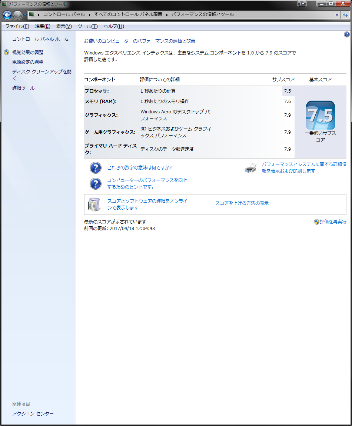Expand the chevron after コントロール パネル
The height and width of the screenshot is (426, 352).
pos(89,15)
